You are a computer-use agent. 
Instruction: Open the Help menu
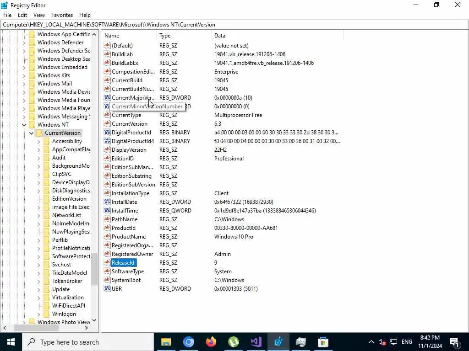point(85,15)
